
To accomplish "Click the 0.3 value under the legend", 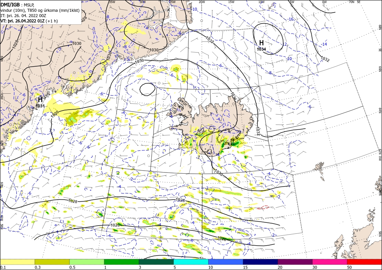I will click(x=37, y=267).
